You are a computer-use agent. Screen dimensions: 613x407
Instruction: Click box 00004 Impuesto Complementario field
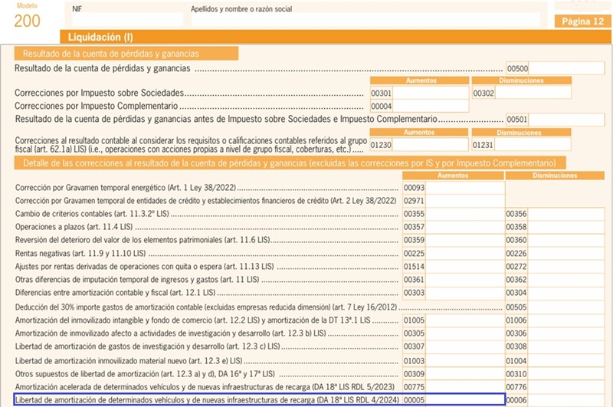click(x=431, y=106)
